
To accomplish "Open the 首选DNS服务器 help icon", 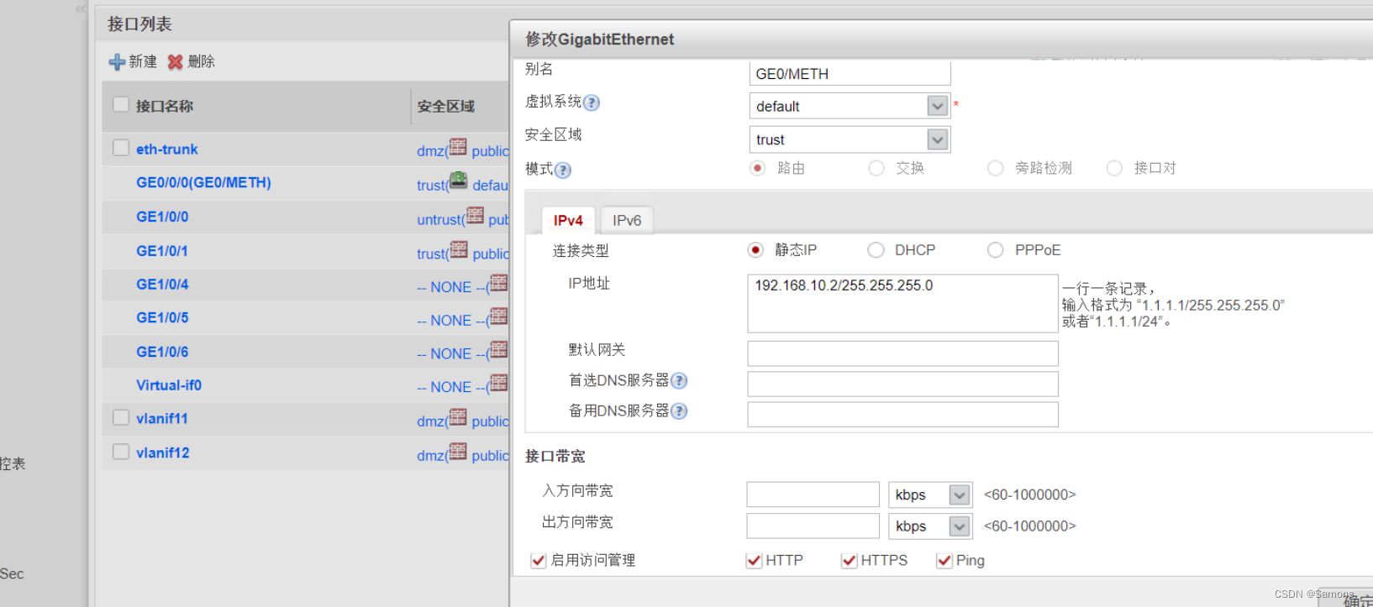I will click(x=679, y=381).
